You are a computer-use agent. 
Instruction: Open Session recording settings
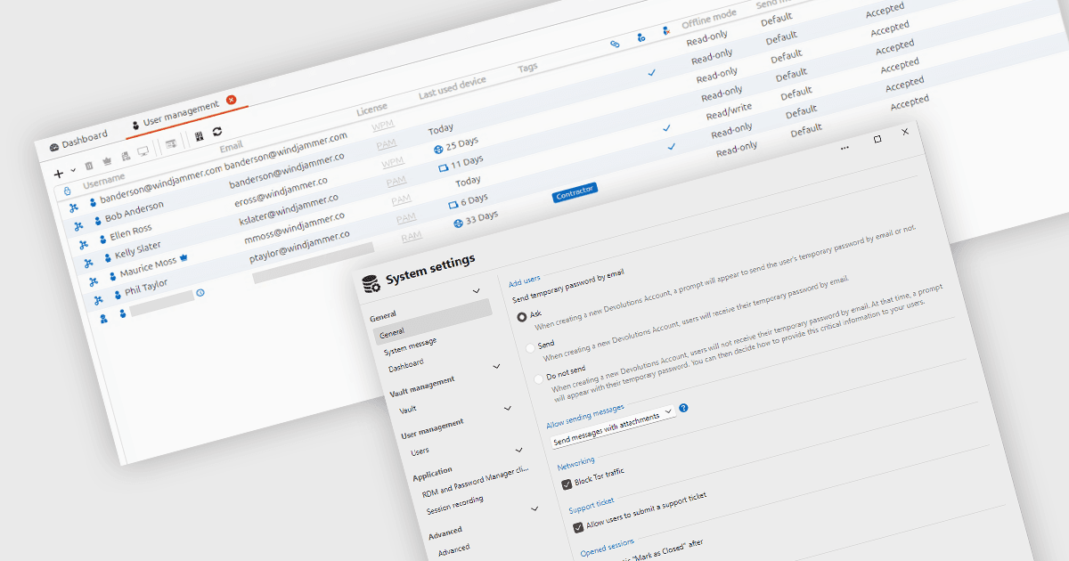click(x=455, y=505)
